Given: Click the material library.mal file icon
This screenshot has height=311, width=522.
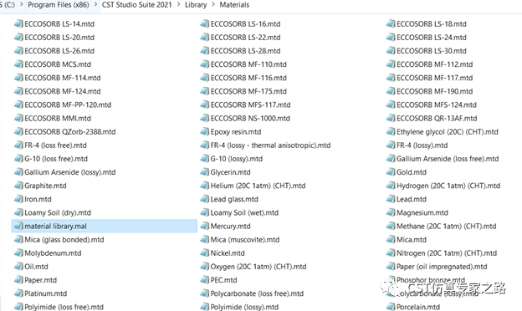Looking at the screenshot, I should point(18,227).
